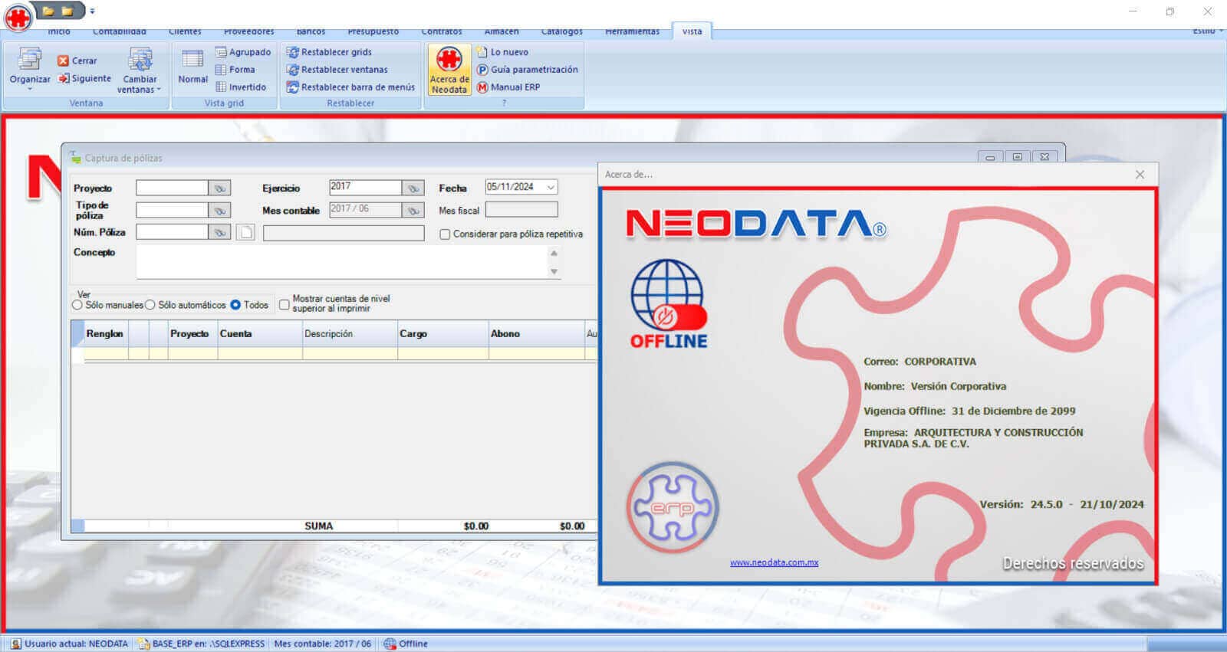Click Restablecer grids
1227x652 pixels.
point(329,52)
